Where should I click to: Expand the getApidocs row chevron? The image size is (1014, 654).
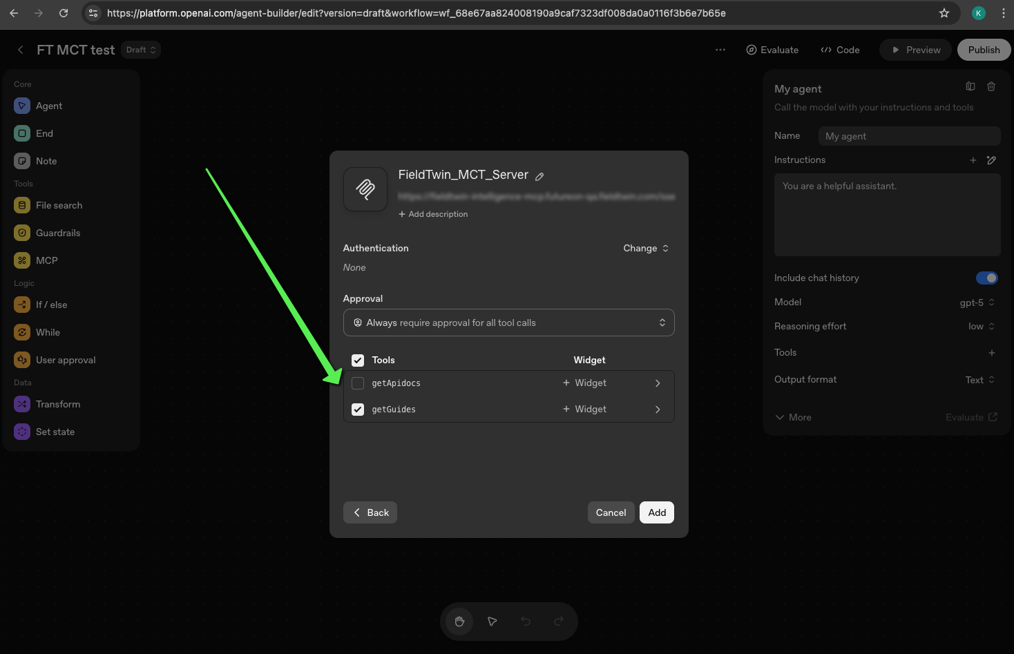(x=658, y=383)
